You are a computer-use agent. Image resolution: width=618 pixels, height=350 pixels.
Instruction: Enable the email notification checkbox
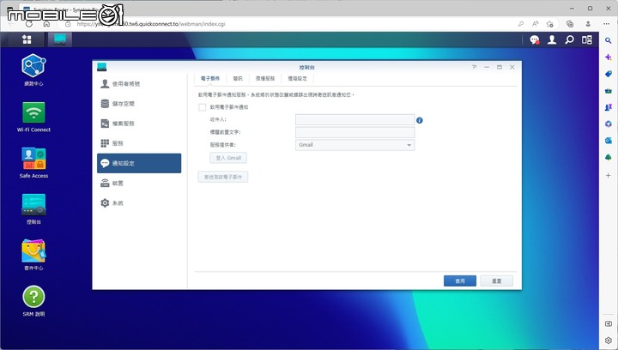coord(203,107)
